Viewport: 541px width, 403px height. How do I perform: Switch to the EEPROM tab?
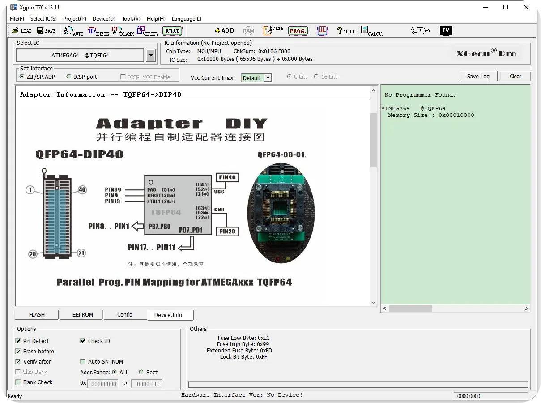pos(82,315)
